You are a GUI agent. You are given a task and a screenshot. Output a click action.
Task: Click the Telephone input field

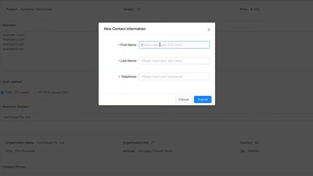(x=174, y=77)
